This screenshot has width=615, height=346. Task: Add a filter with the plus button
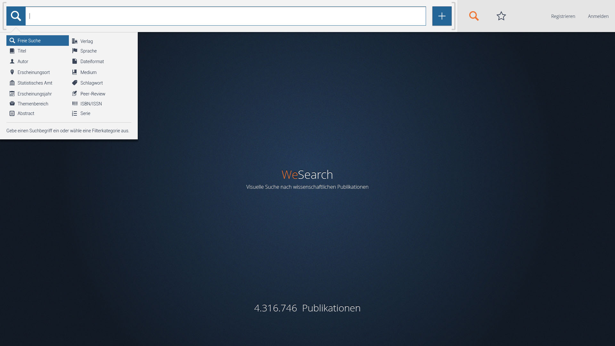pos(442,16)
